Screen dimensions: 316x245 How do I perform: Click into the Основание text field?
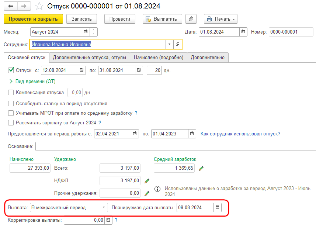(x=176, y=146)
